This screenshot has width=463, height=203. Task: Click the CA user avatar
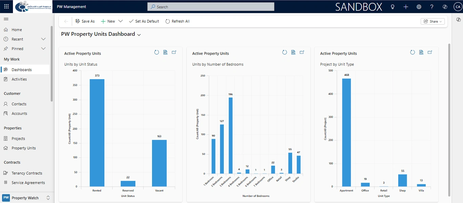click(x=458, y=6)
